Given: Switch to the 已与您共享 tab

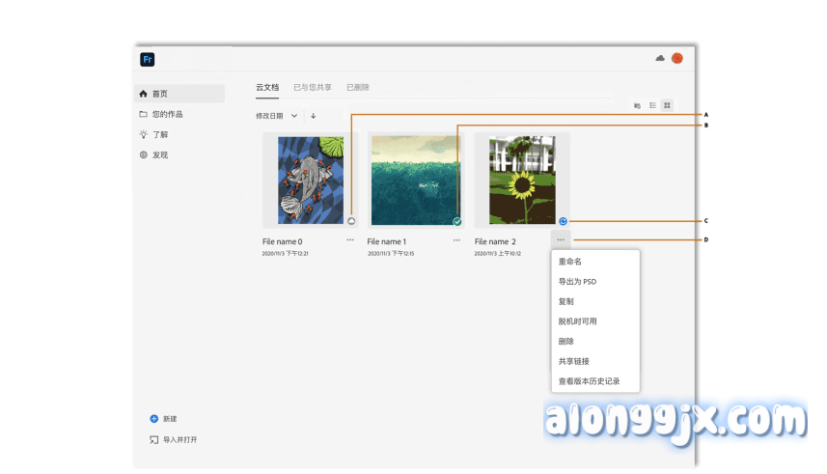Looking at the screenshot, I should pyautogui.click(x=313, y=87).
